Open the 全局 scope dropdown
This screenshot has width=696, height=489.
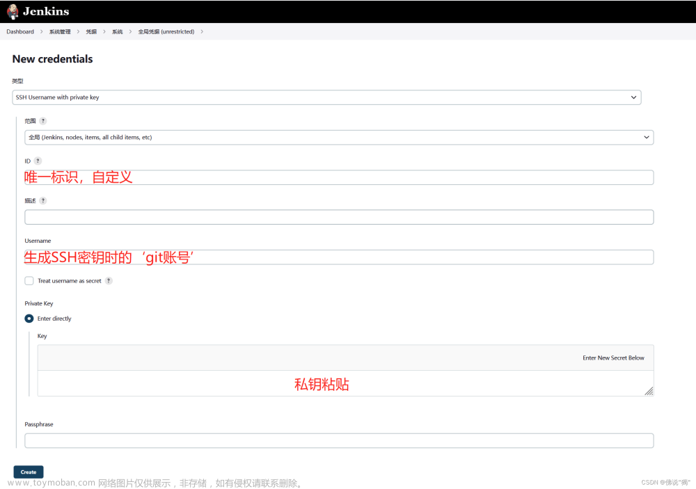[339, 137]
